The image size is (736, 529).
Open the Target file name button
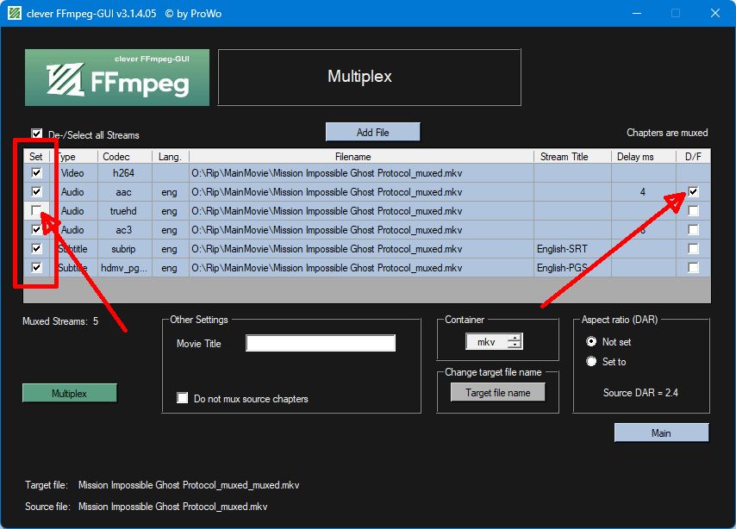click(498, 392)
